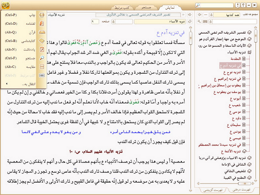This screenshot has height=195, width=260.
Task: Click the on-screen keyboard icon in sidebar
Action: tap(205, 21)
